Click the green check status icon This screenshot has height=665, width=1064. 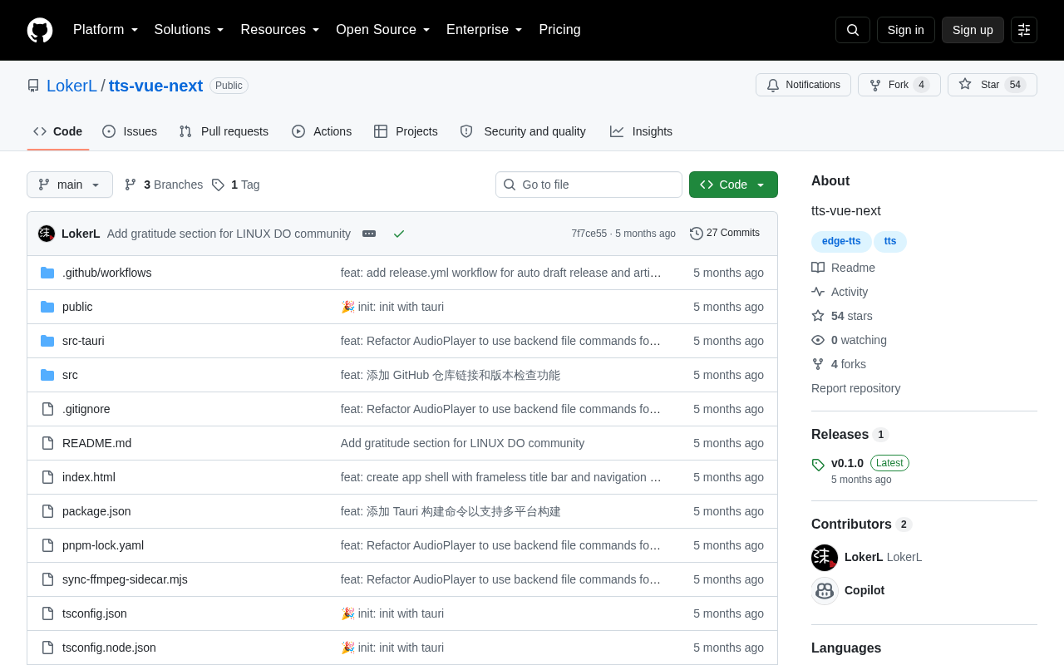coord(399,234)
